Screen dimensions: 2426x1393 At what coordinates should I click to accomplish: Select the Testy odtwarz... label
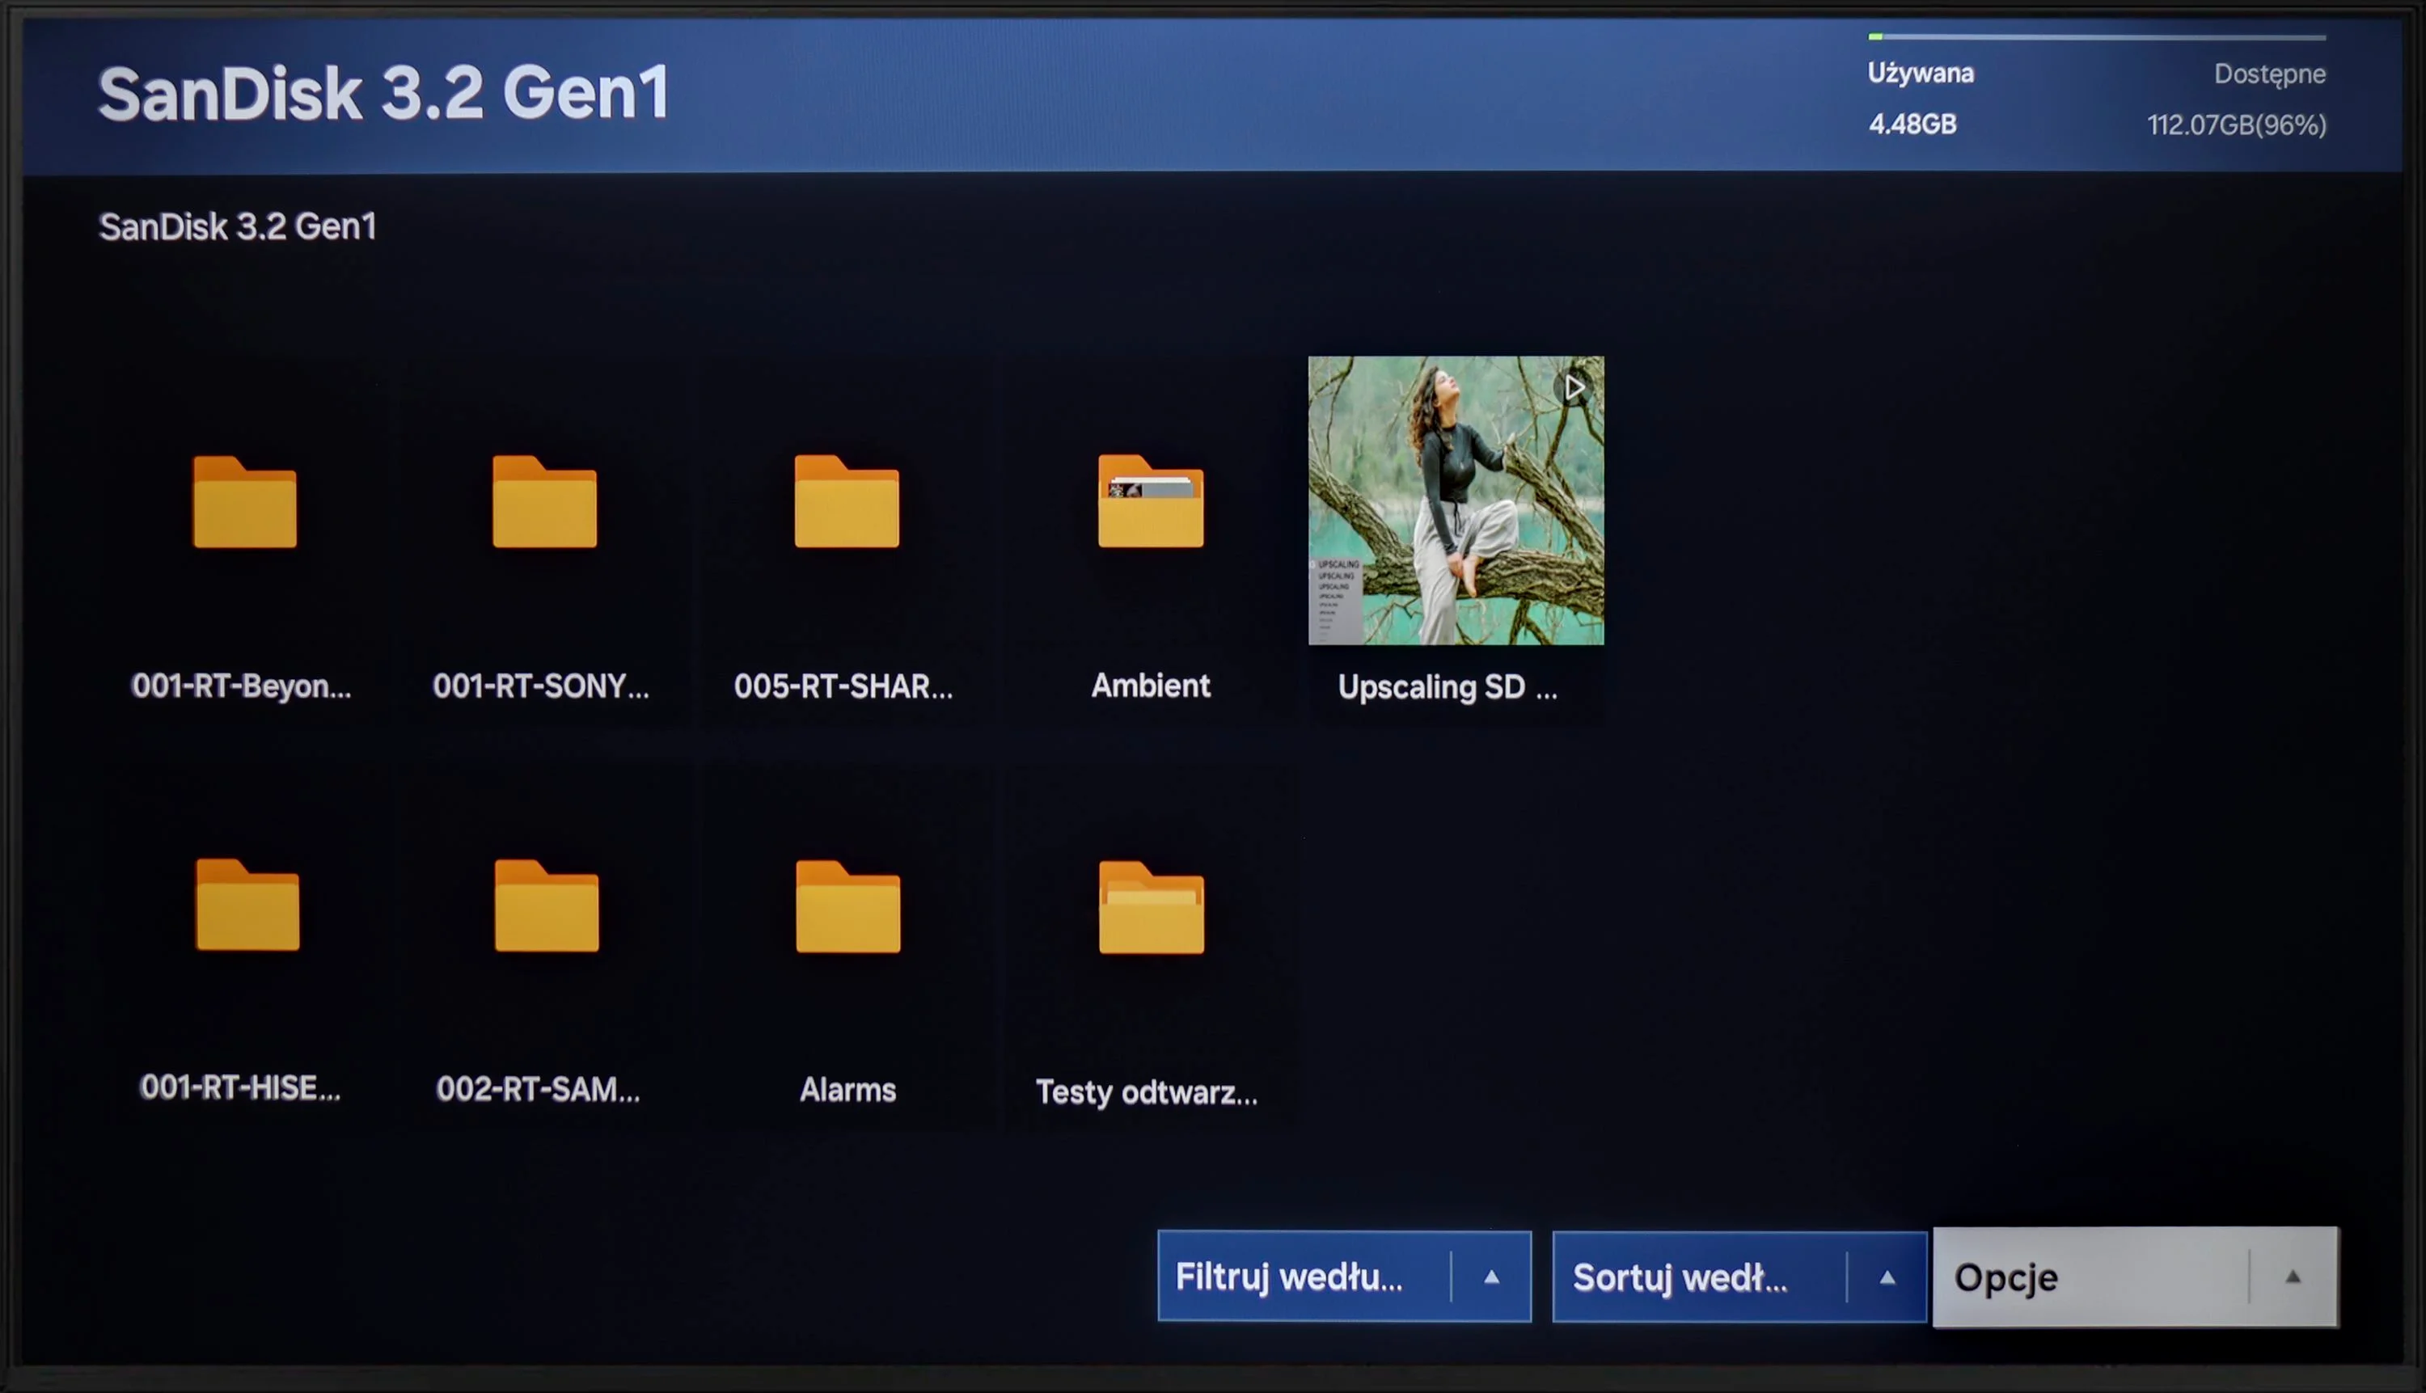tap(1147, 1091)
